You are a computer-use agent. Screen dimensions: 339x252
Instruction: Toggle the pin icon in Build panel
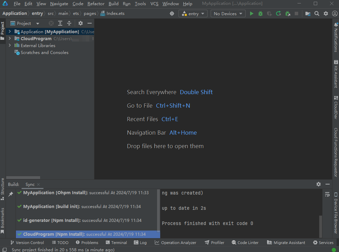[11, 194]
